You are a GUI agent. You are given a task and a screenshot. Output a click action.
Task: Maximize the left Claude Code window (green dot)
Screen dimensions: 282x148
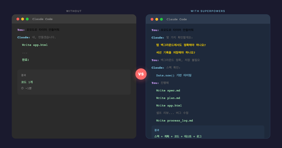pyautogui.click(x=27, y=19)
